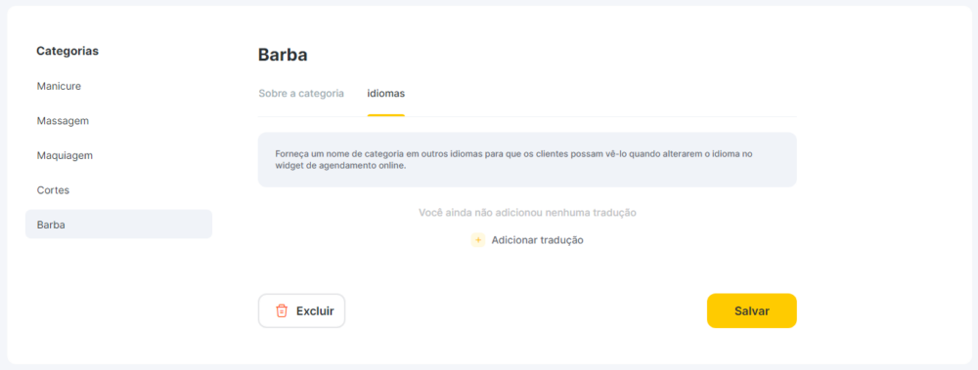Click the yellow plus icon for adding translation
The image size is (978, 370).
(478, 240)
